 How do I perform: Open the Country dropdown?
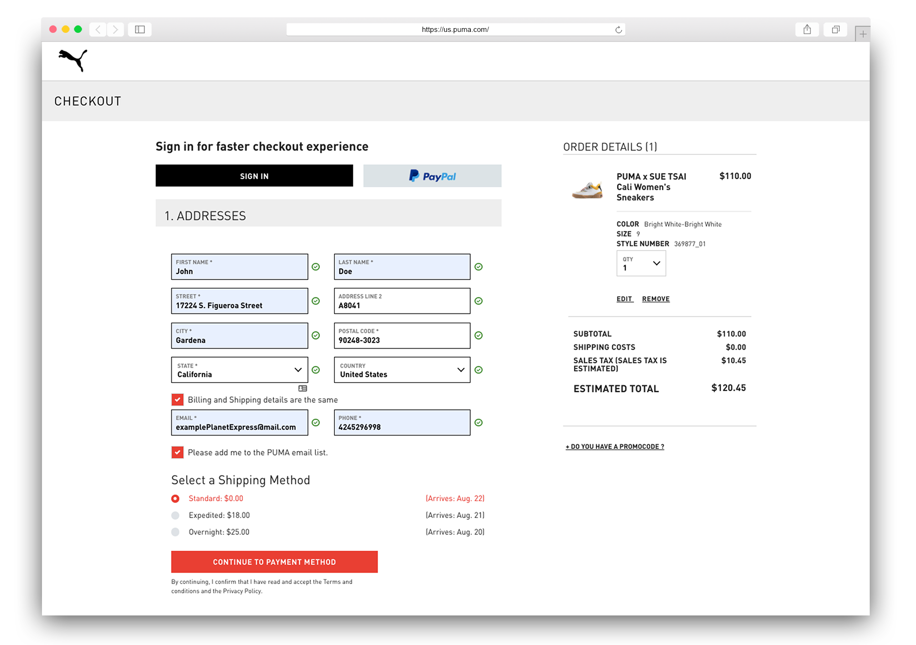(x=402, y=370)
